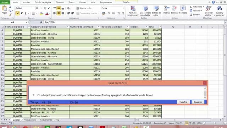Open the Pedido column filter dropdown
The image size is (227, 128).
tap(146, 27)
